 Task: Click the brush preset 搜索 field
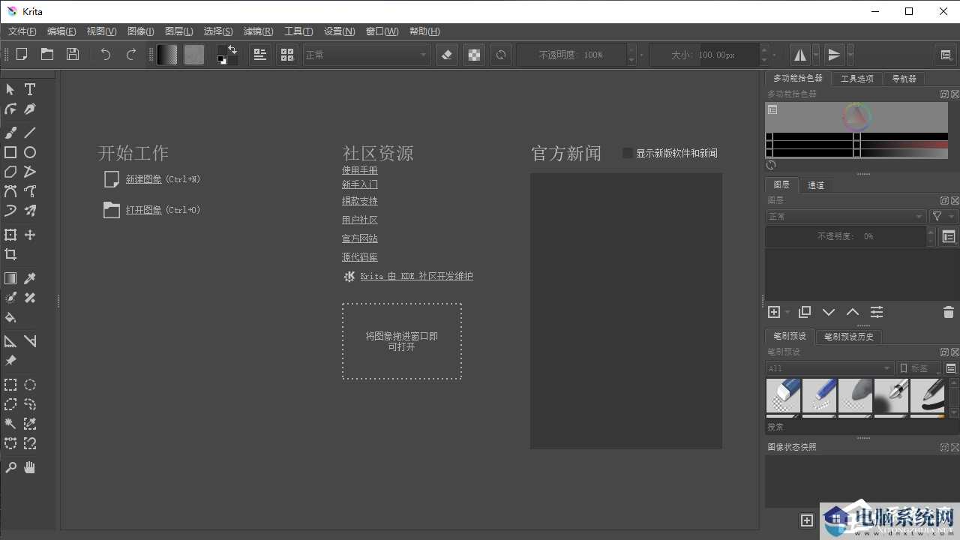[x=861, y=427]
